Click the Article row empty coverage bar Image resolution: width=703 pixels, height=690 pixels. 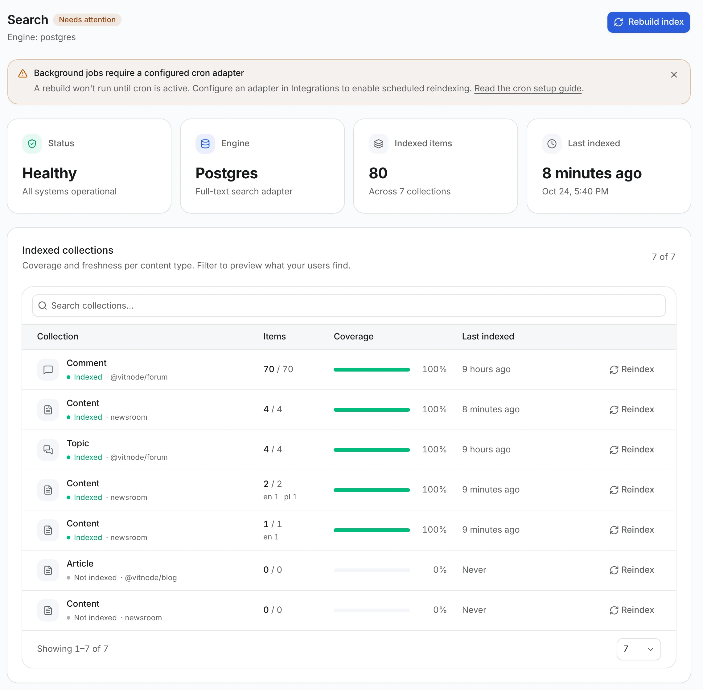(x=371, y=570)
